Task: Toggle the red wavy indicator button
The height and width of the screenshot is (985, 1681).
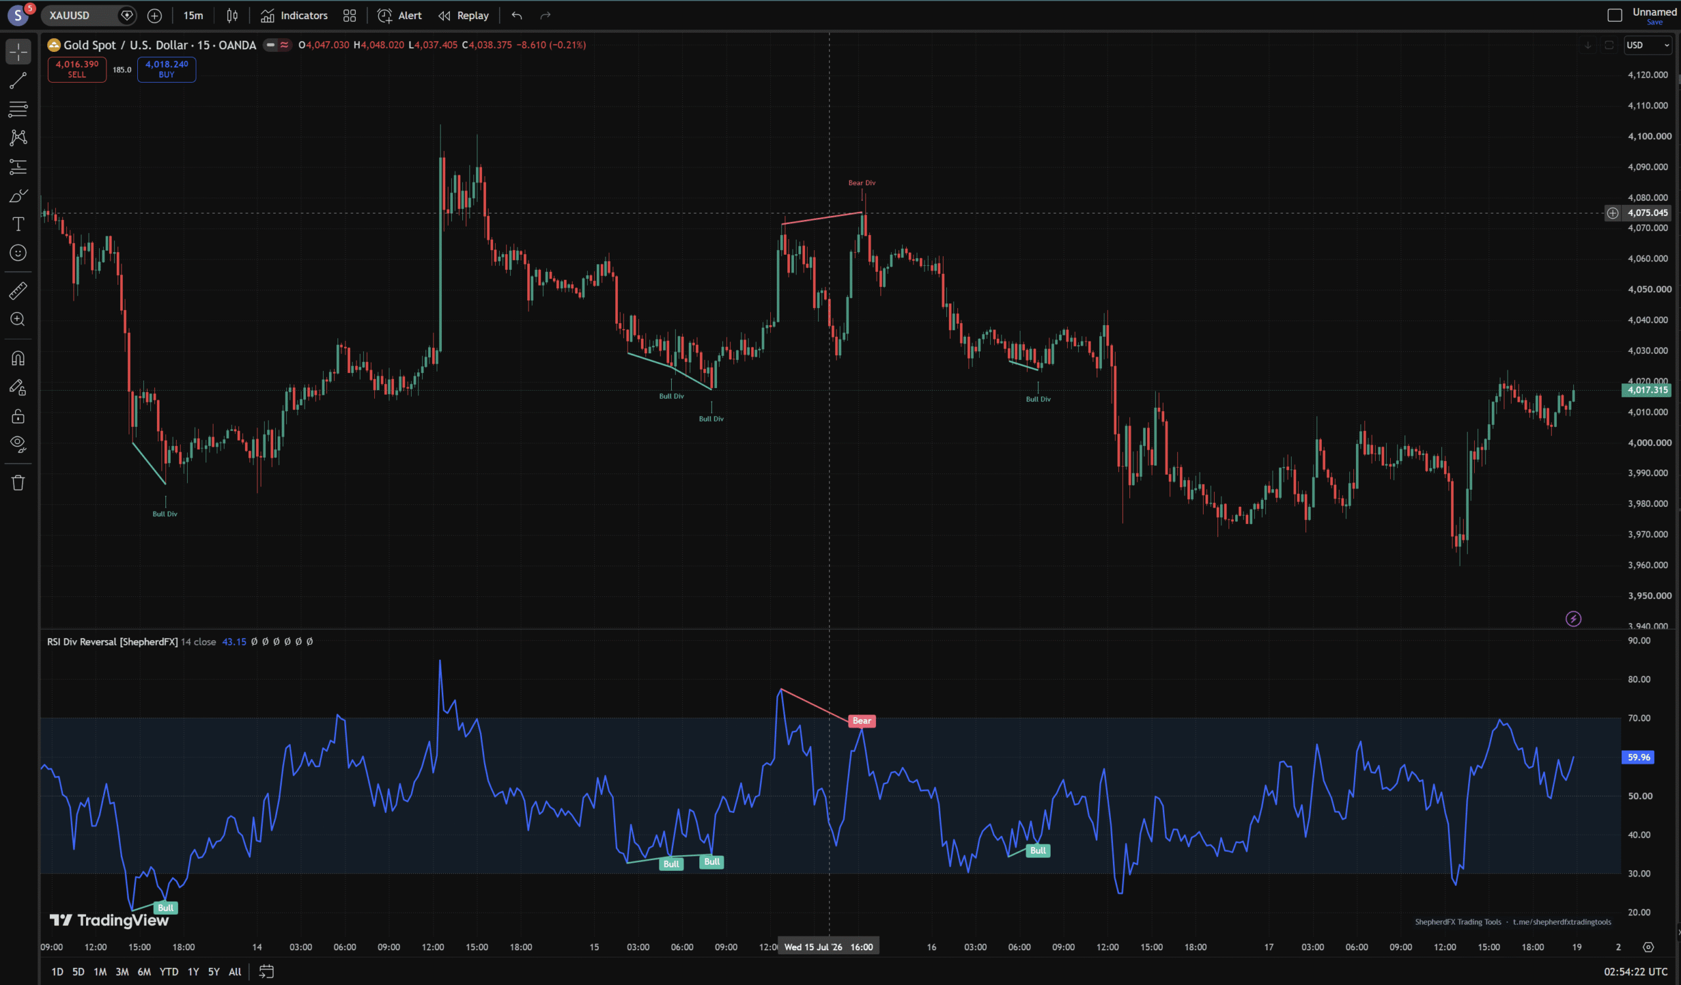Action: click(285, 45)
